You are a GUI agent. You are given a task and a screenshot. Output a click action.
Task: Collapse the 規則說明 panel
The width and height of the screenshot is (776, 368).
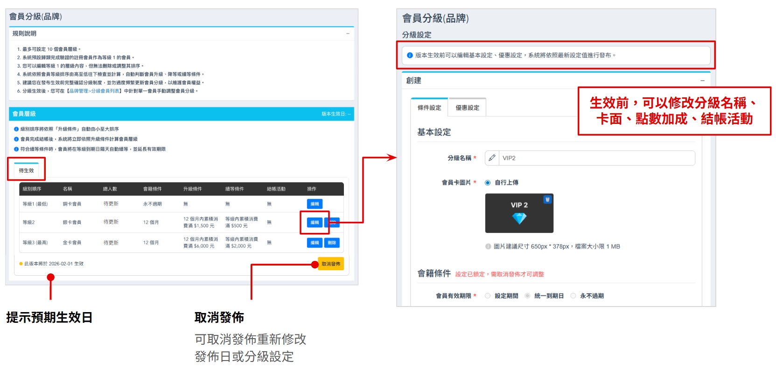(348, 34)
